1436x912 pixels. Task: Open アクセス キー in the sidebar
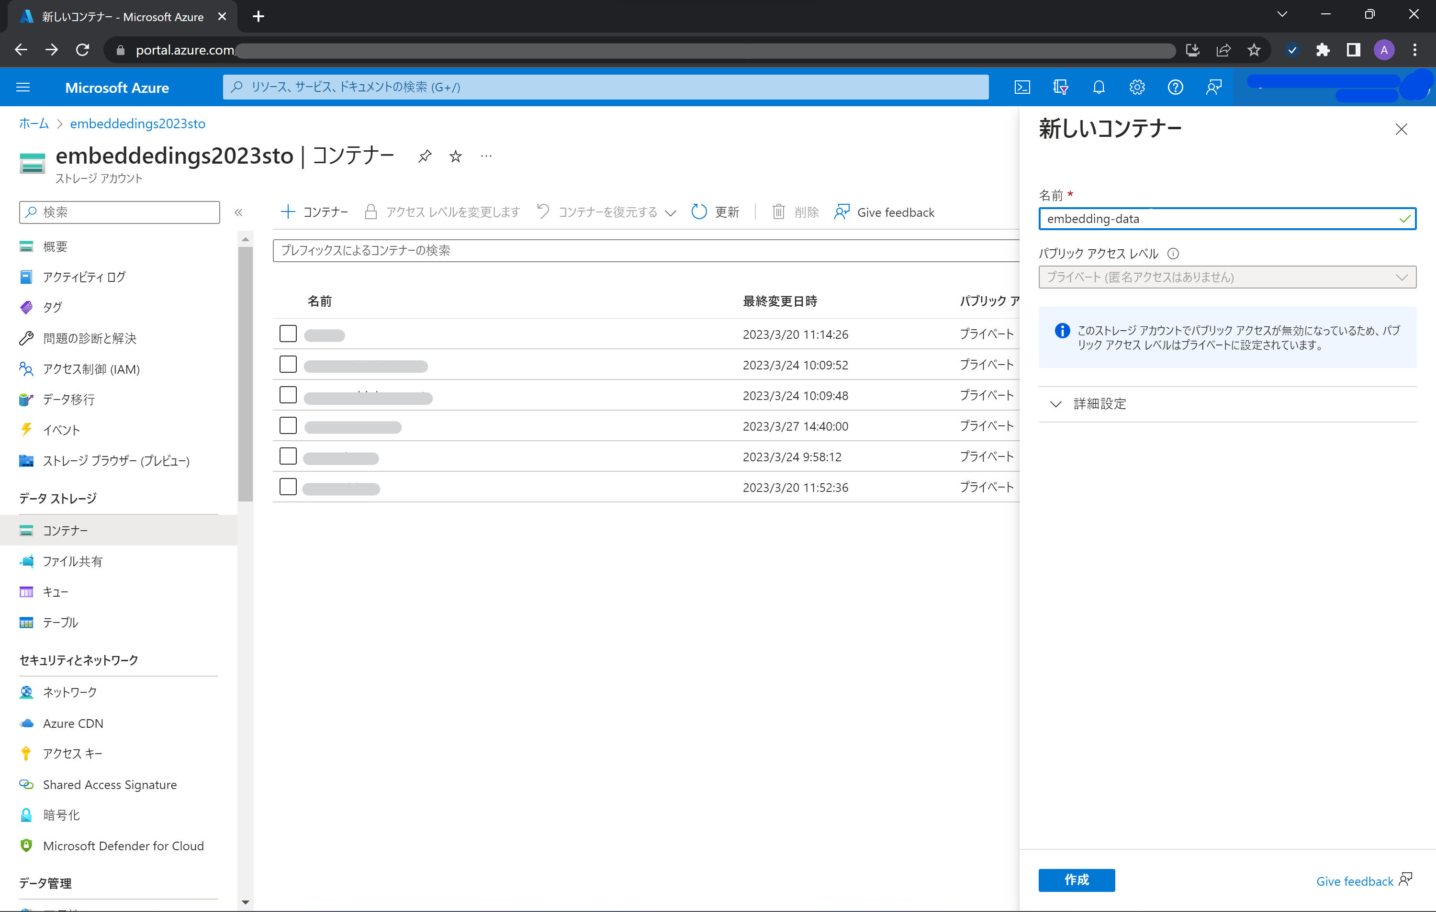tap(73, 754)
